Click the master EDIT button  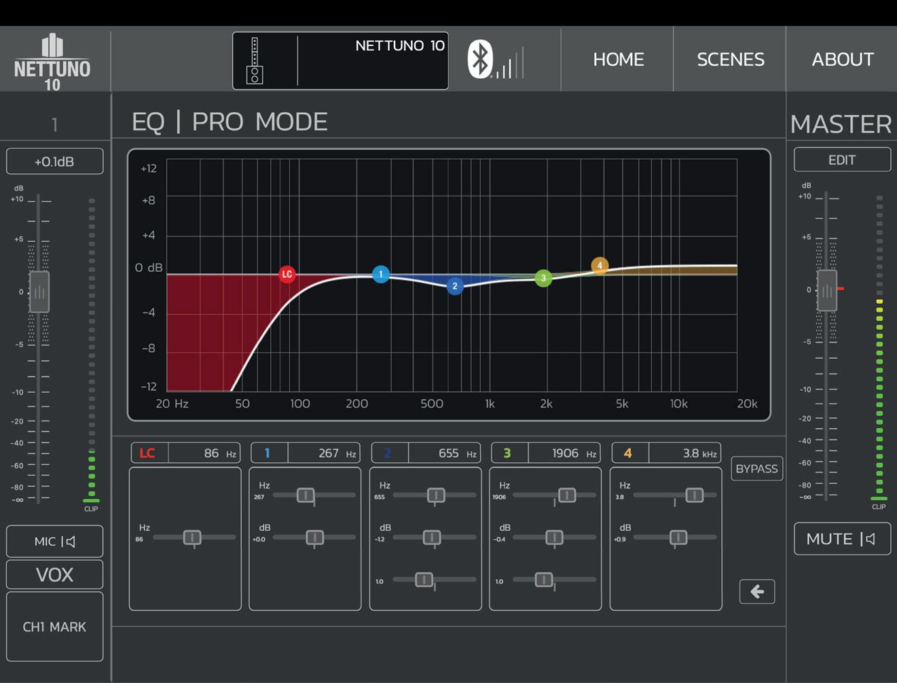coord(842,160)
